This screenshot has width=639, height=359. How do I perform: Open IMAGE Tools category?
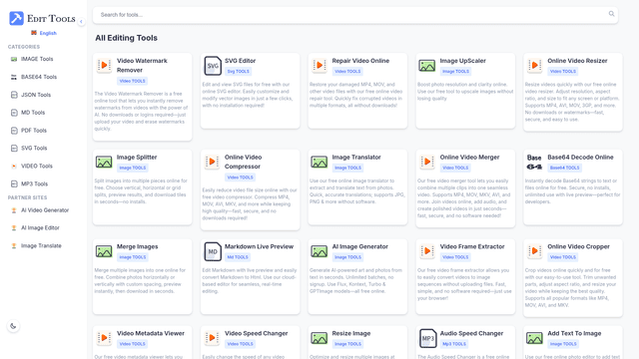click(x=37, y=59)
